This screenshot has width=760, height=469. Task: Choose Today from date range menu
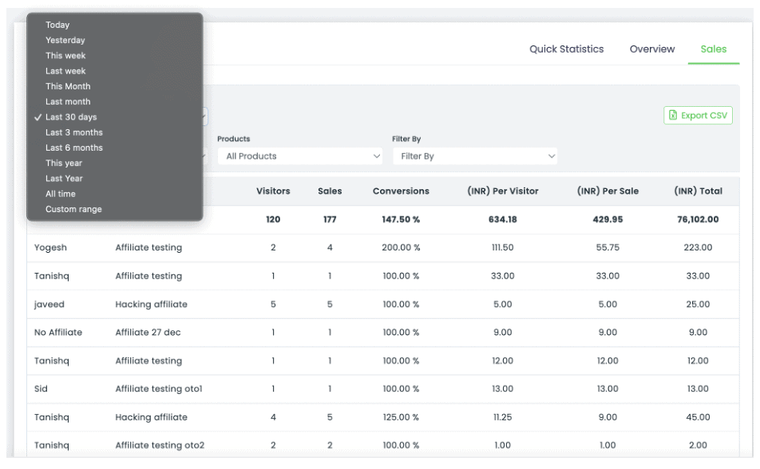(57, 25)
